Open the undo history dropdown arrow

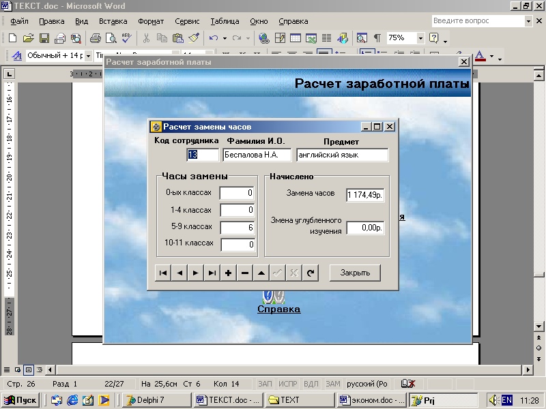[x=225, y=38]
